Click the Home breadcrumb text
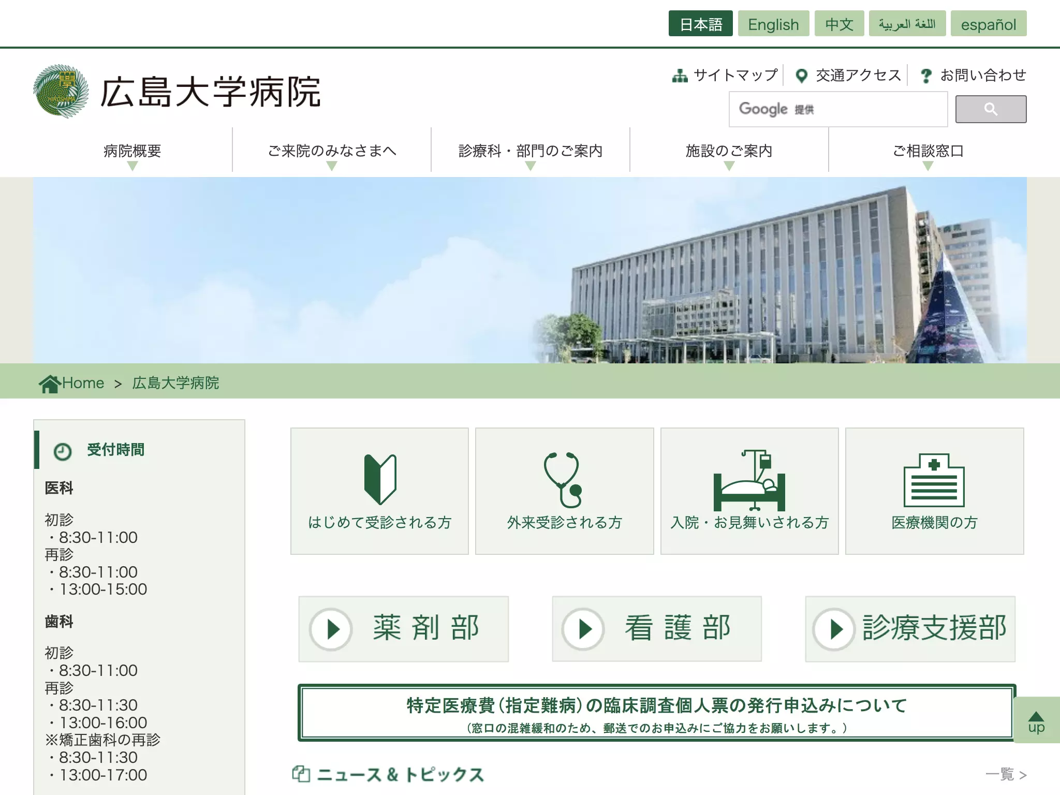 click(83, 383)
